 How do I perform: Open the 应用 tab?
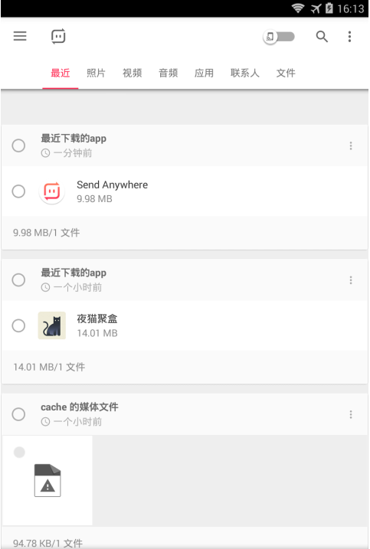204,73
